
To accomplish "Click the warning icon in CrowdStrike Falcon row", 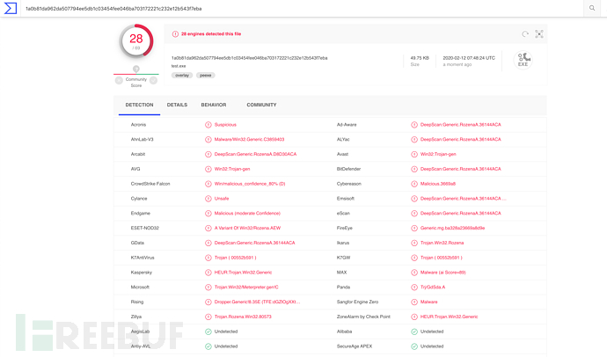I will pyautogui.click(x=208, y=184).
